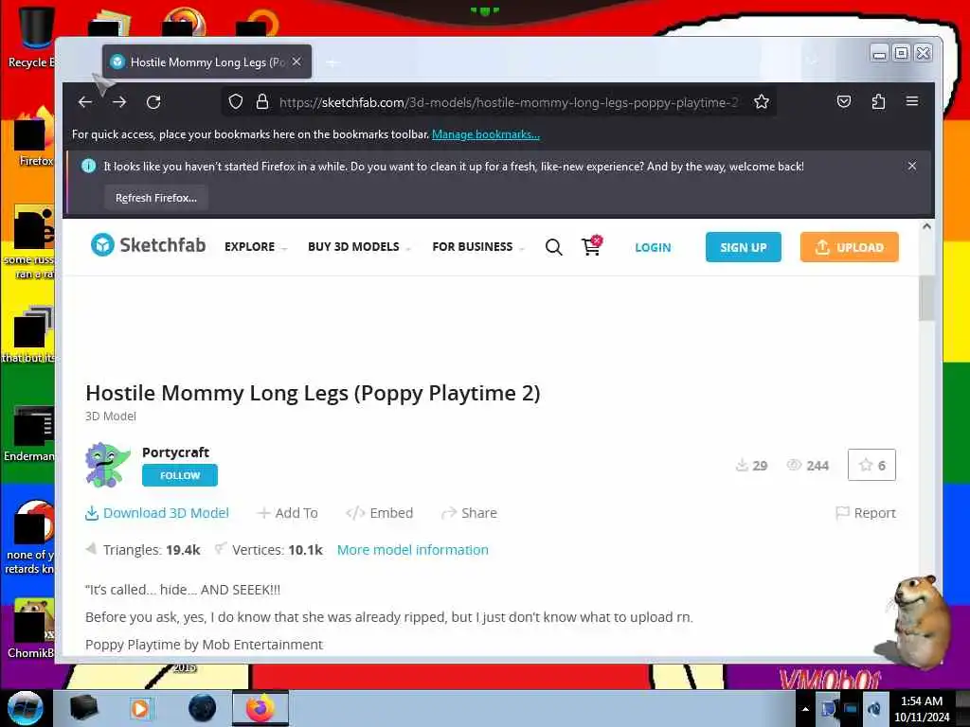Click the LOGIN link
Screen dimensions: 970x727
click(653, 247)
